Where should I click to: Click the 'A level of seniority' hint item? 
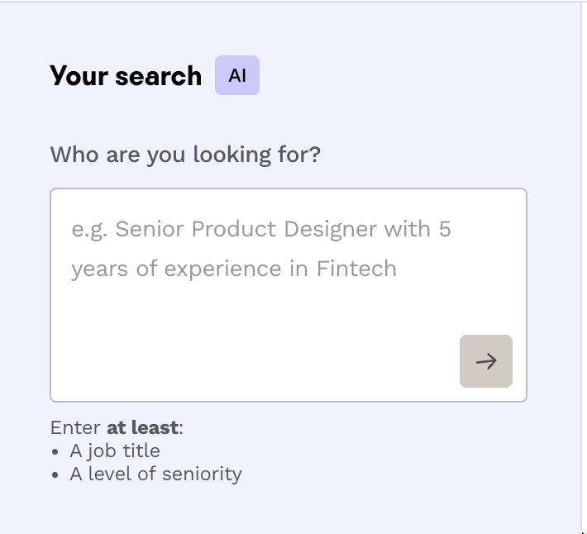[x=155, y=474]
